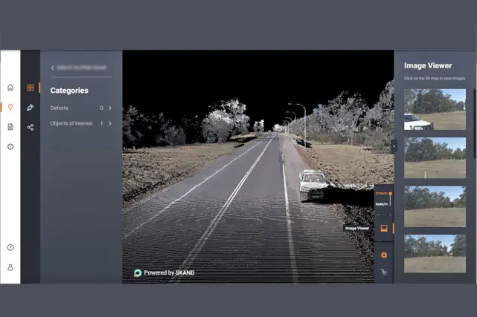Open the user profile icon
Viewport: 477px width, 317px height.
tap(10, 267)
